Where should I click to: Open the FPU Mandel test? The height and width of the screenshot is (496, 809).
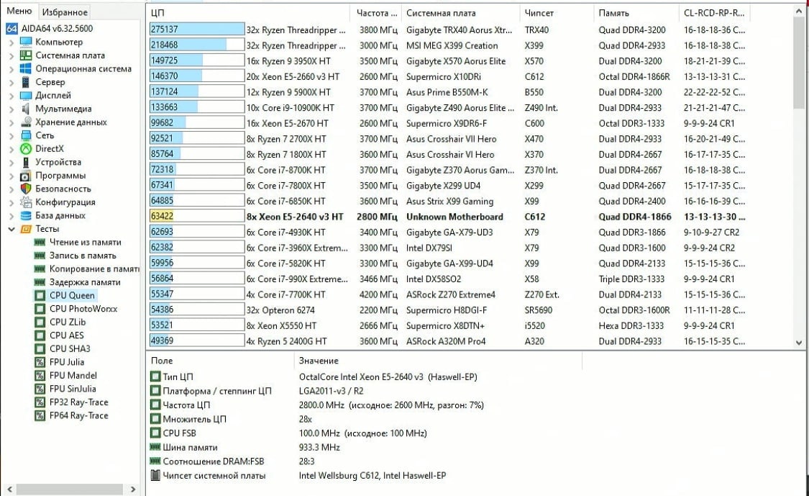coord(73,376)
